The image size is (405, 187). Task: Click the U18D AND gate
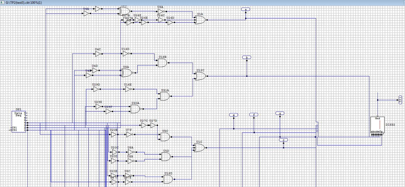click(168, 179)
